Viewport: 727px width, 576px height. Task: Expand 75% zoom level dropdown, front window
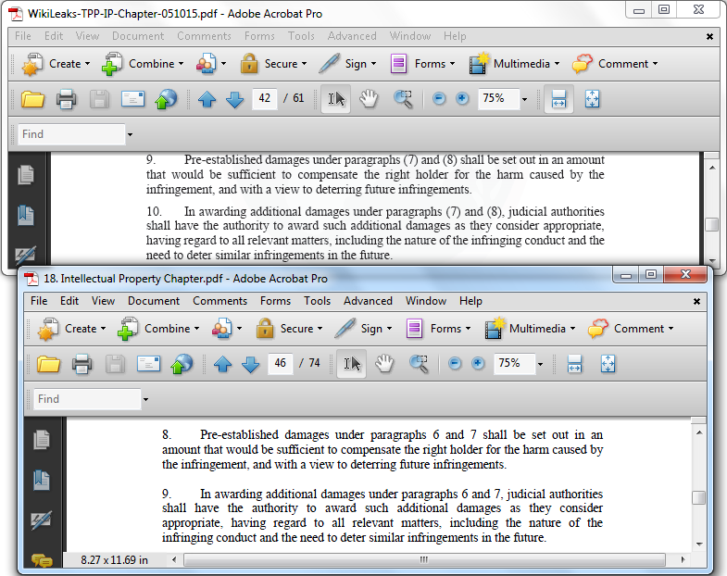(x=540, y=365)
